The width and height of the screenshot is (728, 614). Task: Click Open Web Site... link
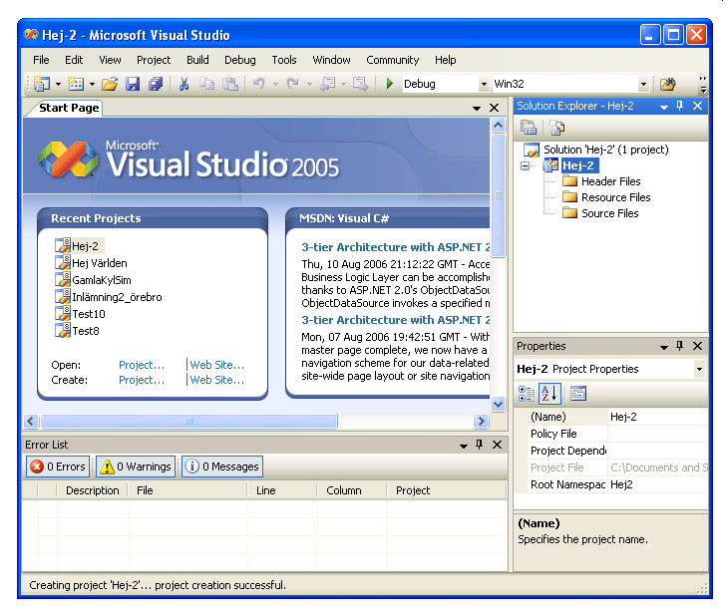[216, 365]
